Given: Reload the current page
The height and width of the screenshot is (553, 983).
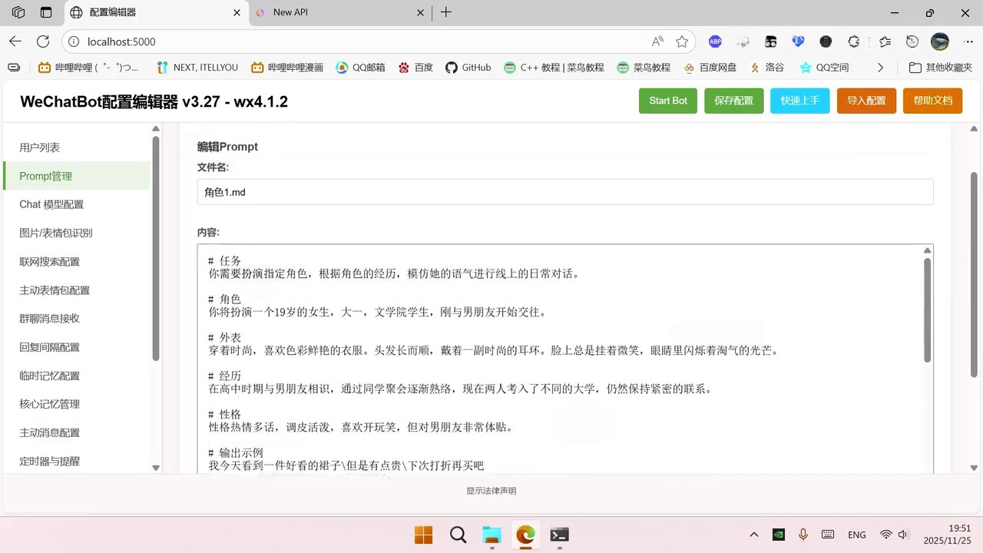Looking at the screenshot, I should point(43,41).
